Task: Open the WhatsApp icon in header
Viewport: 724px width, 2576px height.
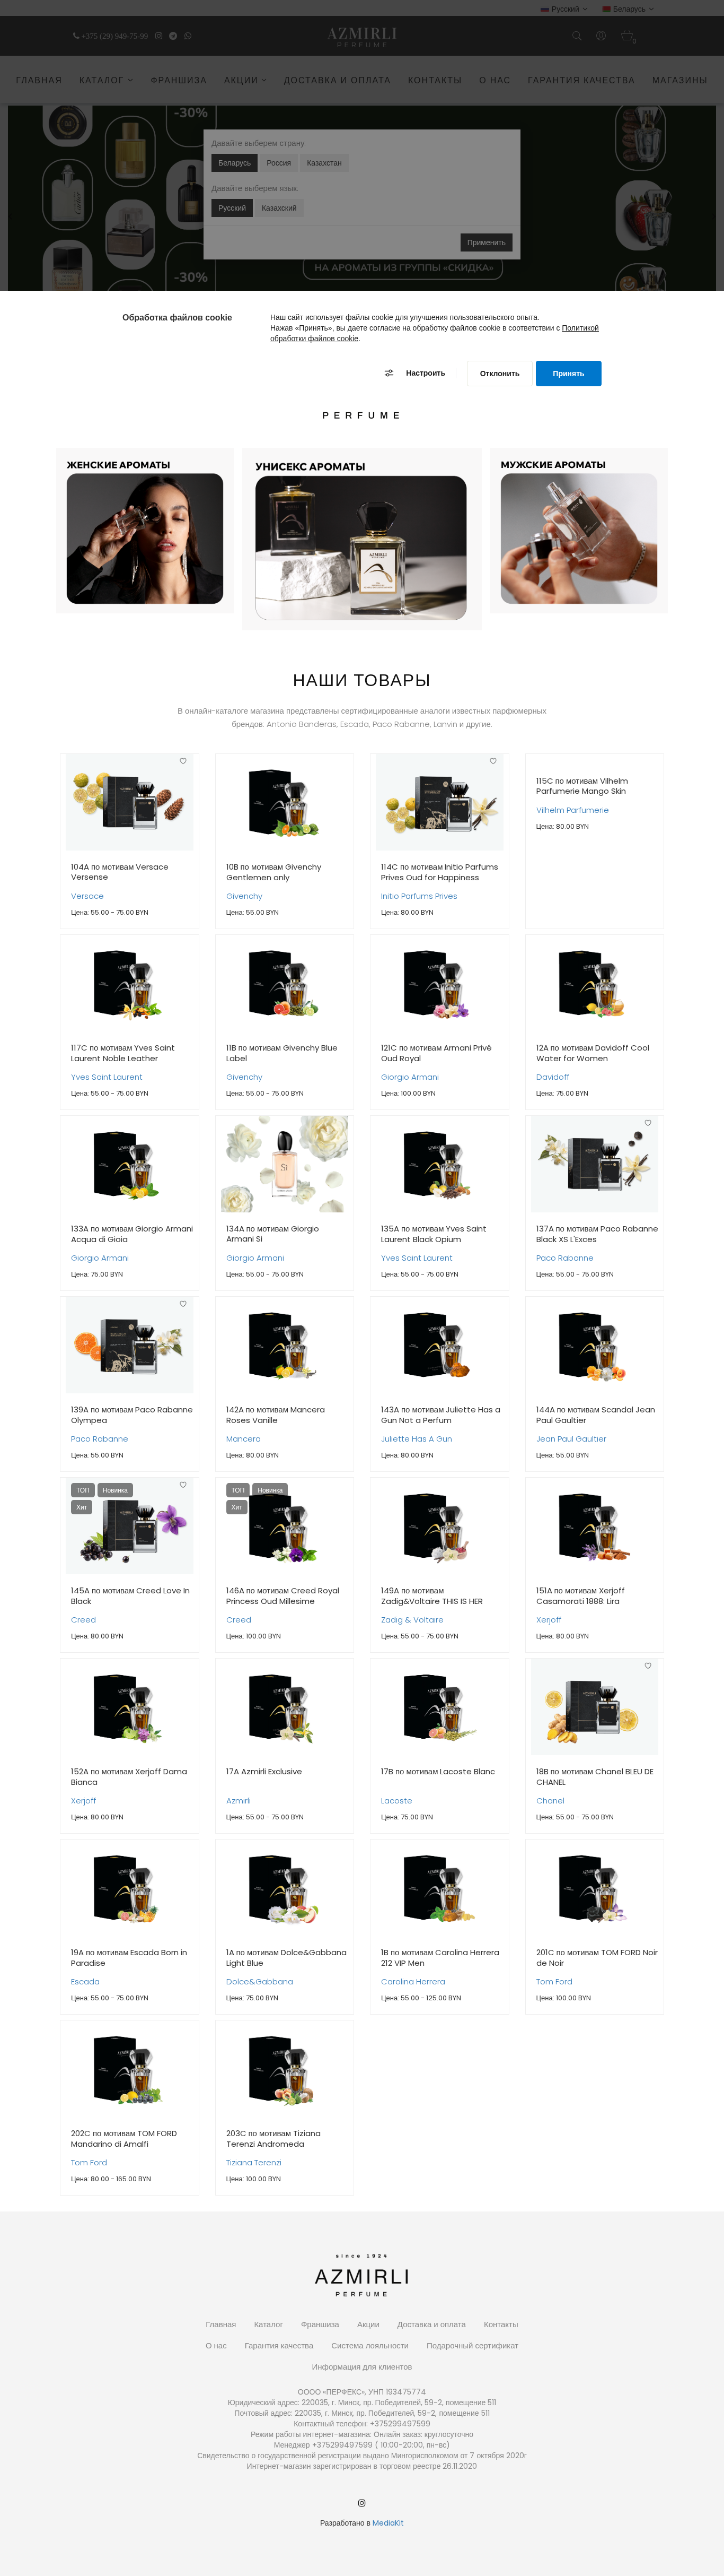Action: click(188, 36)
